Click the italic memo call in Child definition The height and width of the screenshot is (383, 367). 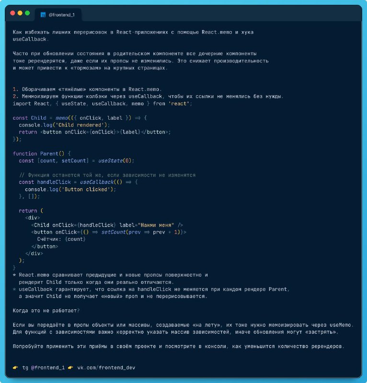point(62,118)
